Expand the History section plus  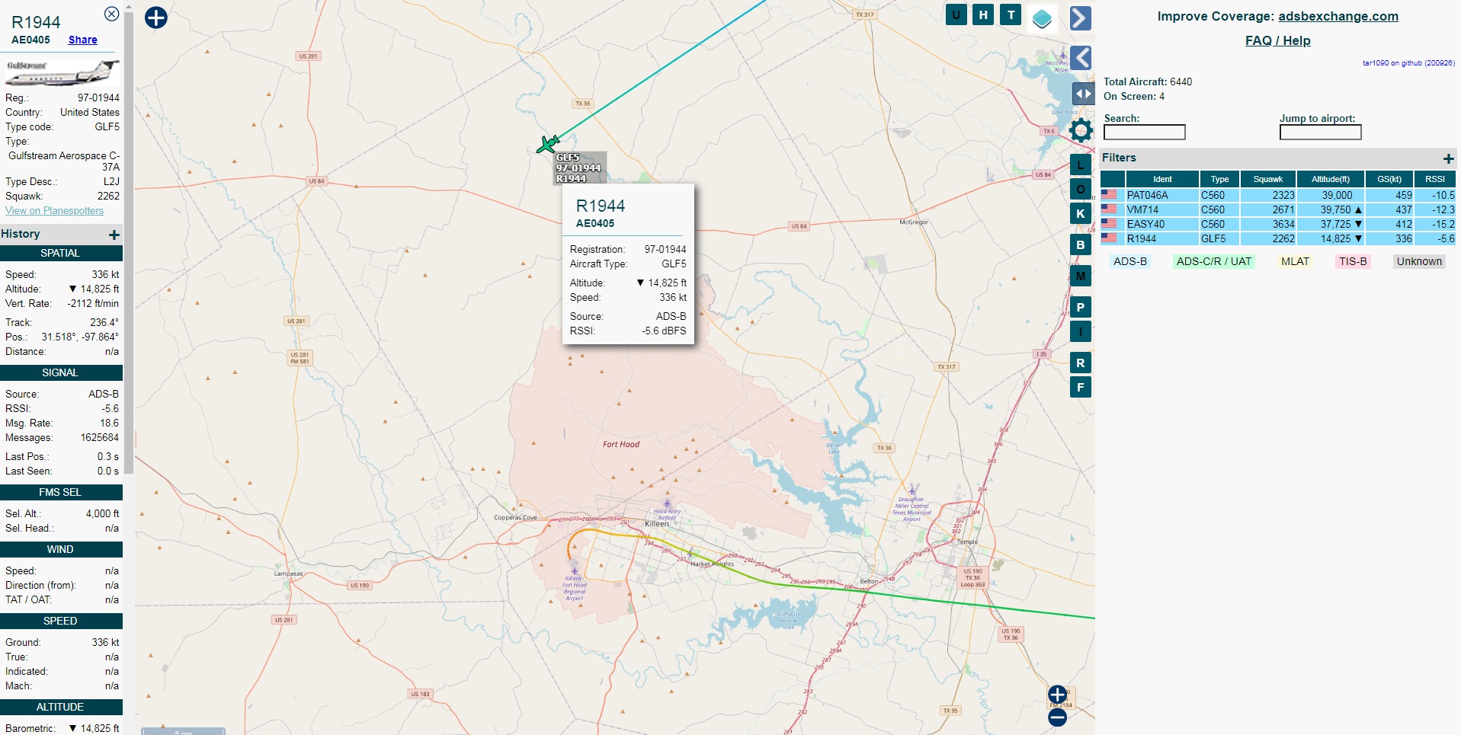click(114, 235)
